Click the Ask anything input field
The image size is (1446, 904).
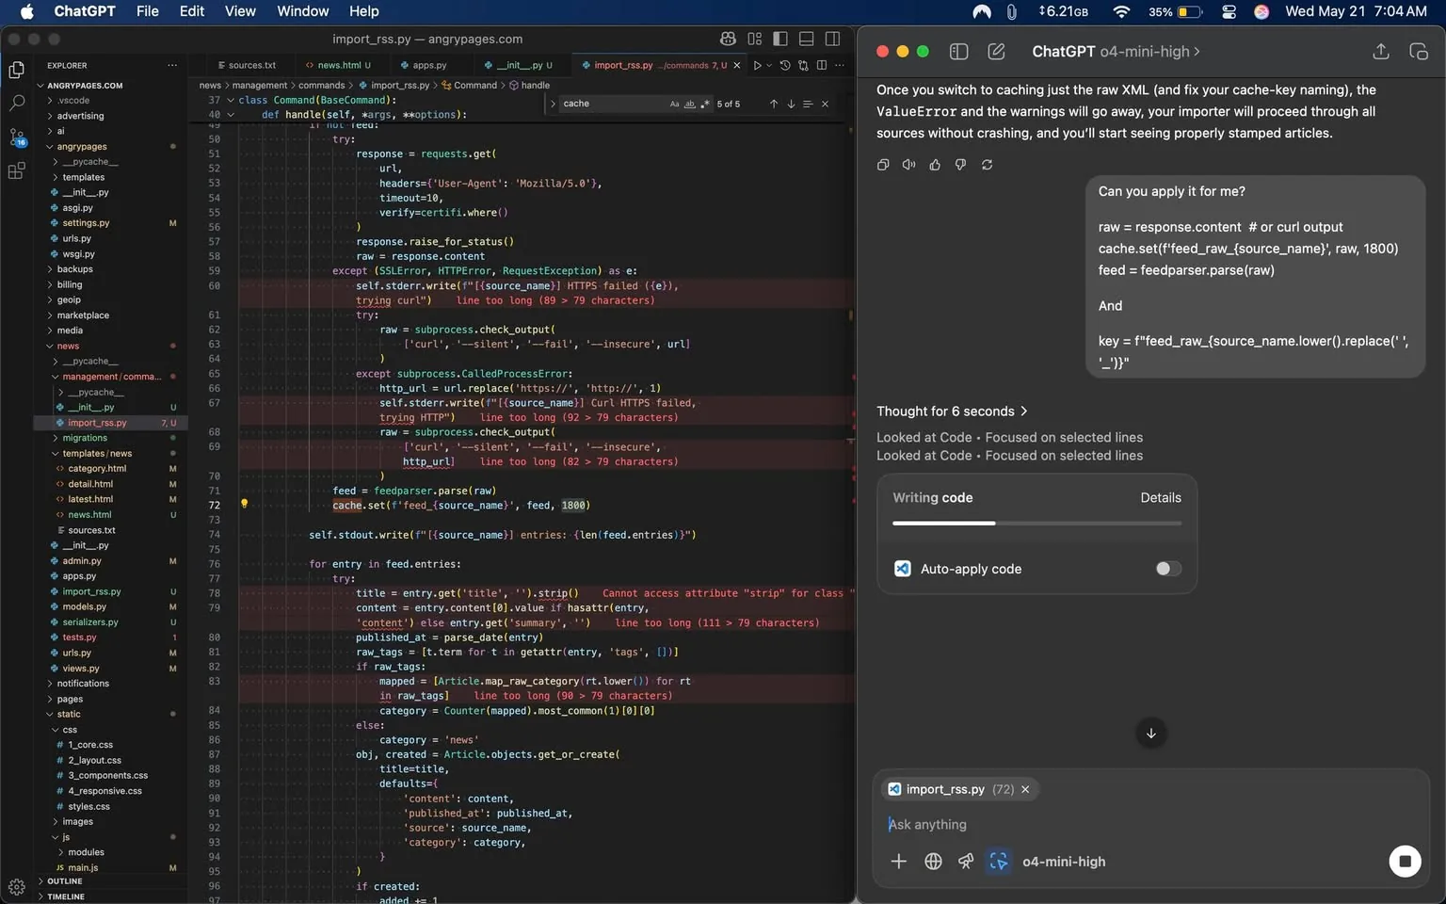click(x=1036, y=824)
